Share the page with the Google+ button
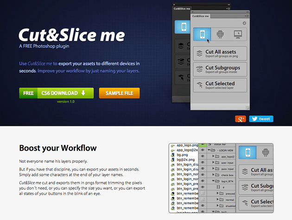Image resolution: width=292 pixels, height=220 pixels. point(241,119)
